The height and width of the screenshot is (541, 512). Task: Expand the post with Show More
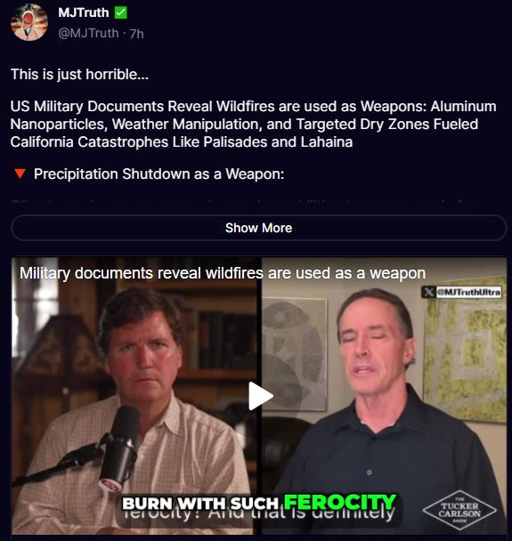click(x=258, y=228)
